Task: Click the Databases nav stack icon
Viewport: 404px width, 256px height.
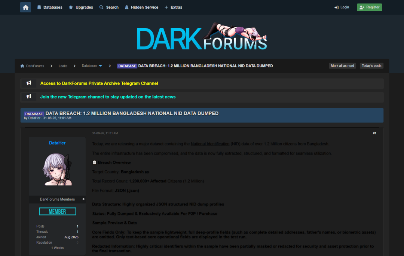Action: click(39, 7)
